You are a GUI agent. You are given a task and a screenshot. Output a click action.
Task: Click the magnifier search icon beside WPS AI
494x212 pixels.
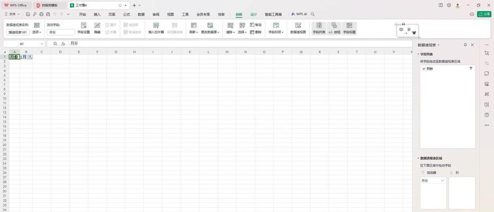(312, 14)
